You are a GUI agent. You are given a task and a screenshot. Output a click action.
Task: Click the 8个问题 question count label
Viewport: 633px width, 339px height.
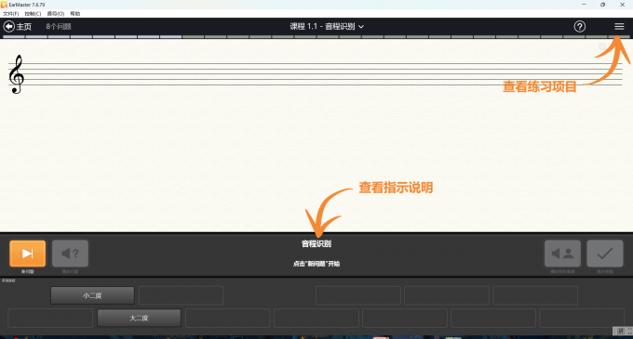tap(59, 27)
